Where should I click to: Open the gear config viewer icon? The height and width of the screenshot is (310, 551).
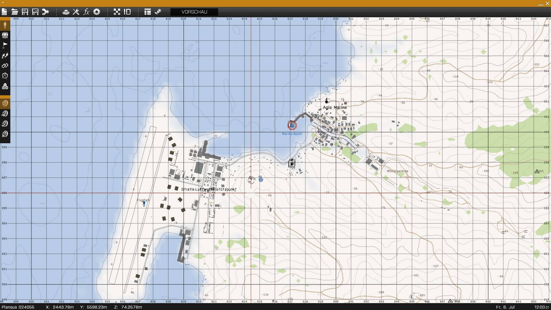point(97,12)
